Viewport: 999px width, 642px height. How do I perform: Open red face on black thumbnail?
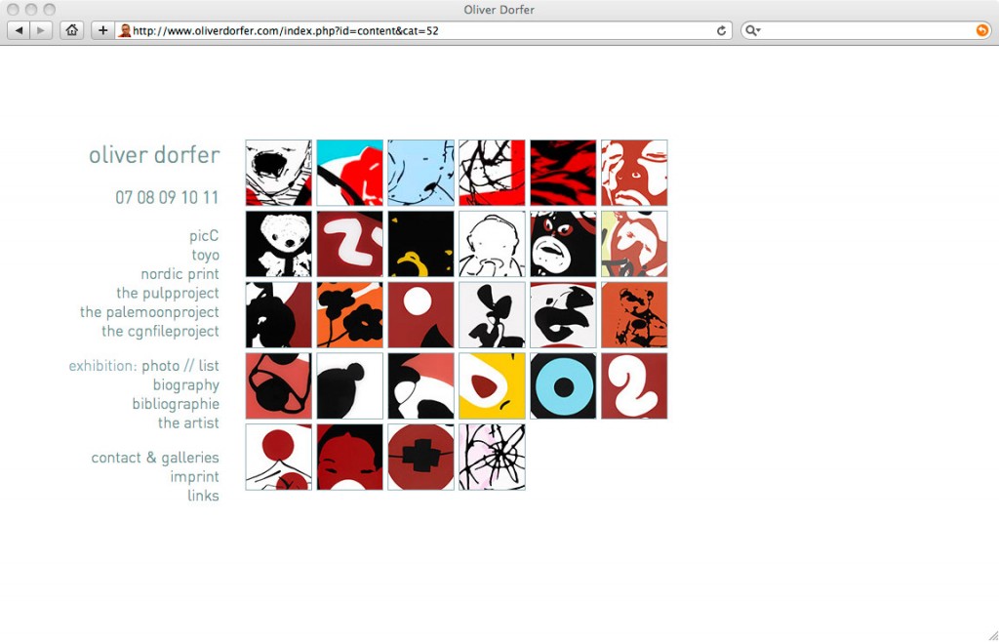click(350, 458)
